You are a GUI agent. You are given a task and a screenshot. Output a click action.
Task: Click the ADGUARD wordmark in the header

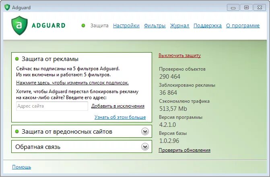tap(49, 25)
